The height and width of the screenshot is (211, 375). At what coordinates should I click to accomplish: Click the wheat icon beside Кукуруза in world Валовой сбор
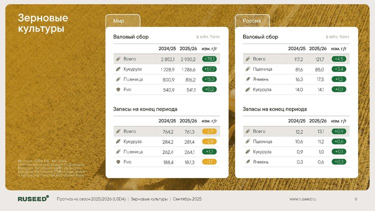[x=118, y=69]
